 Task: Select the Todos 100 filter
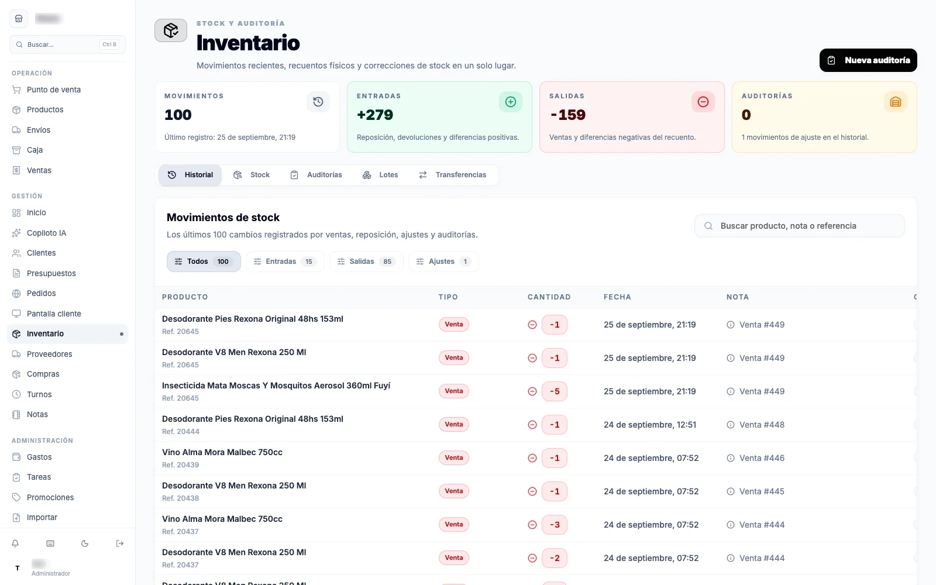tap(204, 261)
